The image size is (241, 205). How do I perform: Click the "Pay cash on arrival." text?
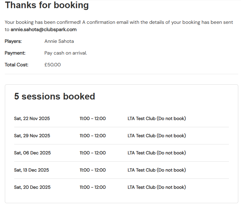66,53
